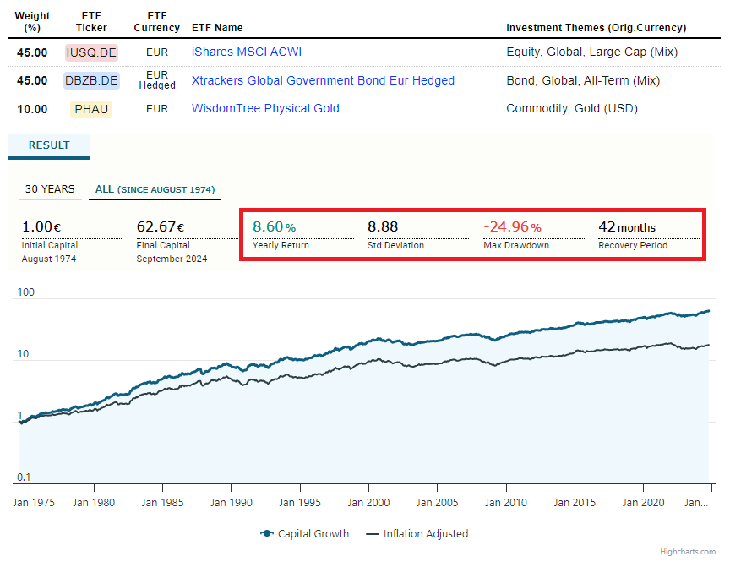Open the Highcharts.com credit link
Image resolution: width=730 pixels, height=562 pixels.
688,551
